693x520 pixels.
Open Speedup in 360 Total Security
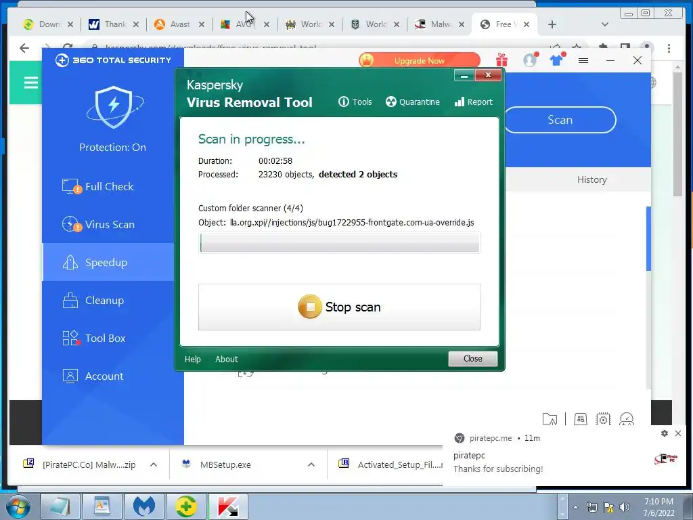point(108,262)
